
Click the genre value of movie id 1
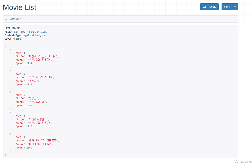point(39,60)
